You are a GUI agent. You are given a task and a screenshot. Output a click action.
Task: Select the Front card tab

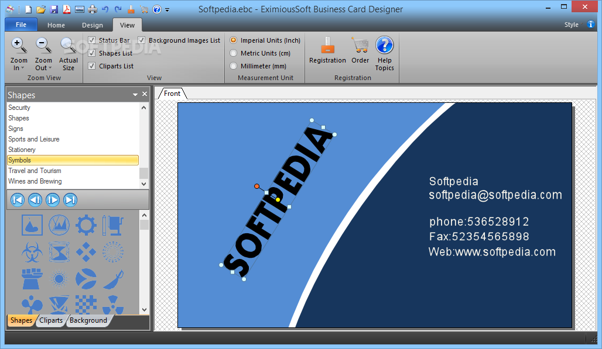172,94
